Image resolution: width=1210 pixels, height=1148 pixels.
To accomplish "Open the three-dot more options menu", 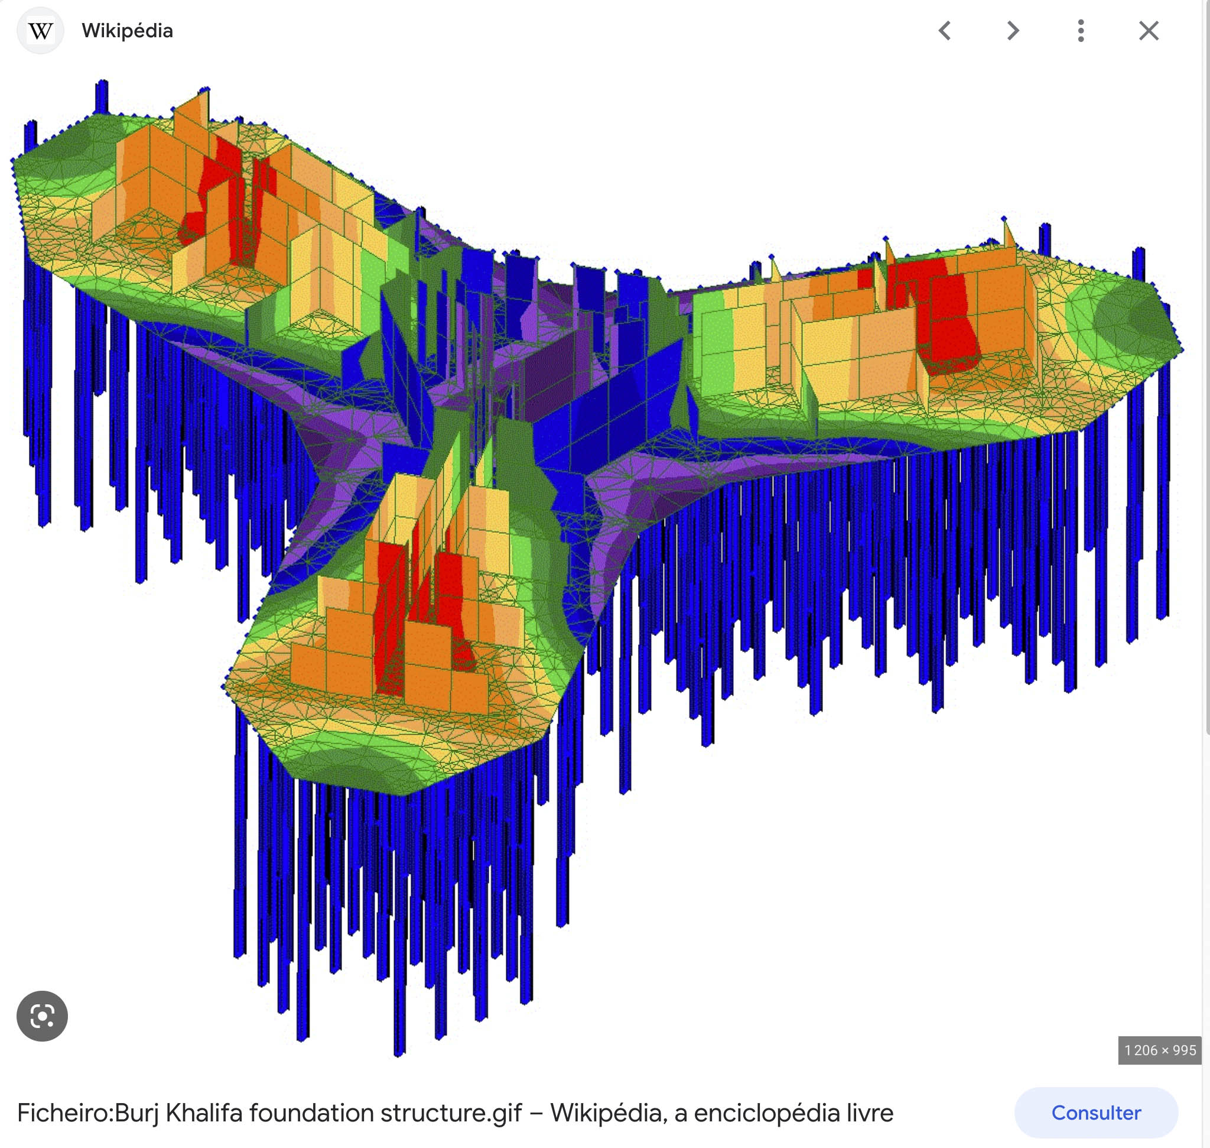I will coord(1081,31).
